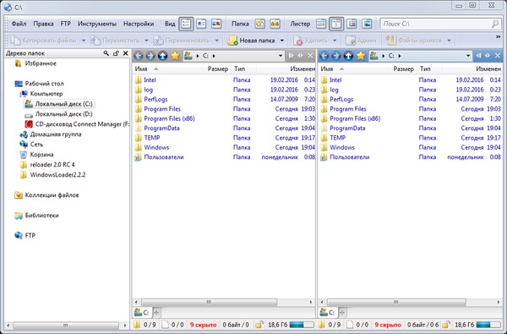Select Корзина in folder tree
This screenshot has height=334, width=507.
[41, 155]
